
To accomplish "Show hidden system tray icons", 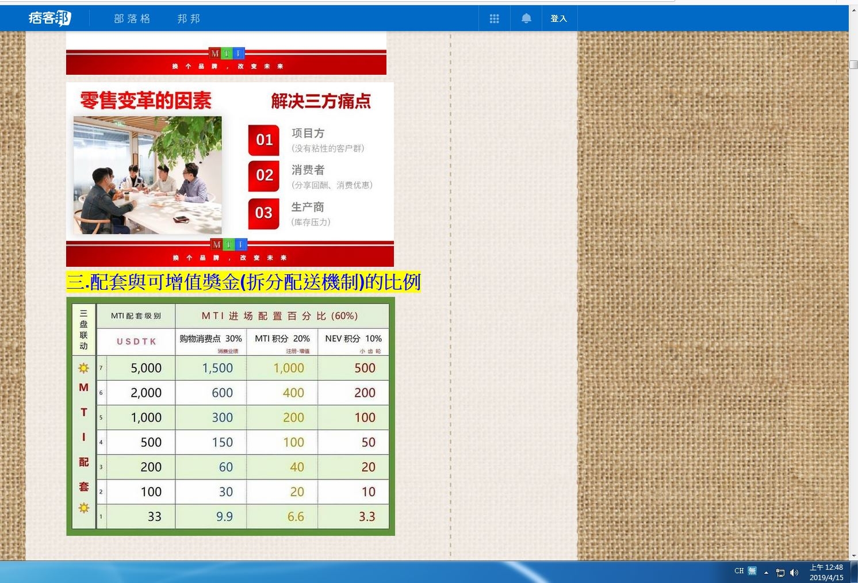I will (766, 573).
